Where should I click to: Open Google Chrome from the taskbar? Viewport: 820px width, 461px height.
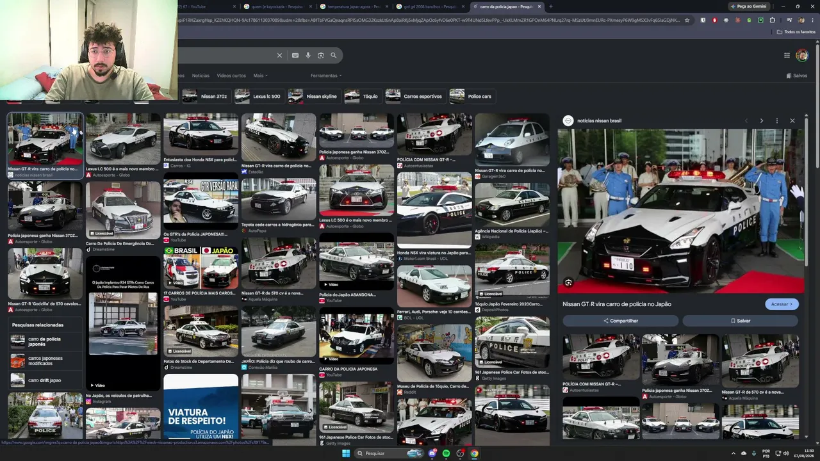474,453
